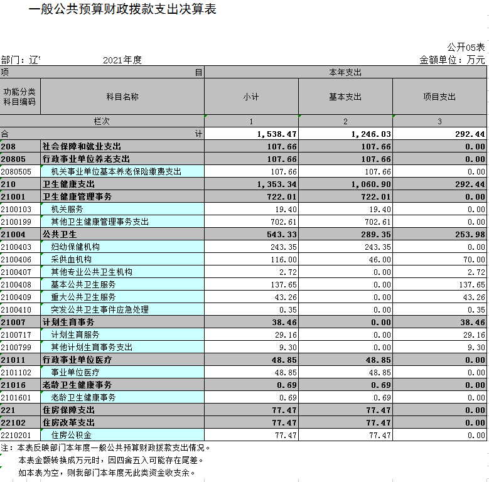
Task: Select the 公开05表 label
Action: coord(466,48)
